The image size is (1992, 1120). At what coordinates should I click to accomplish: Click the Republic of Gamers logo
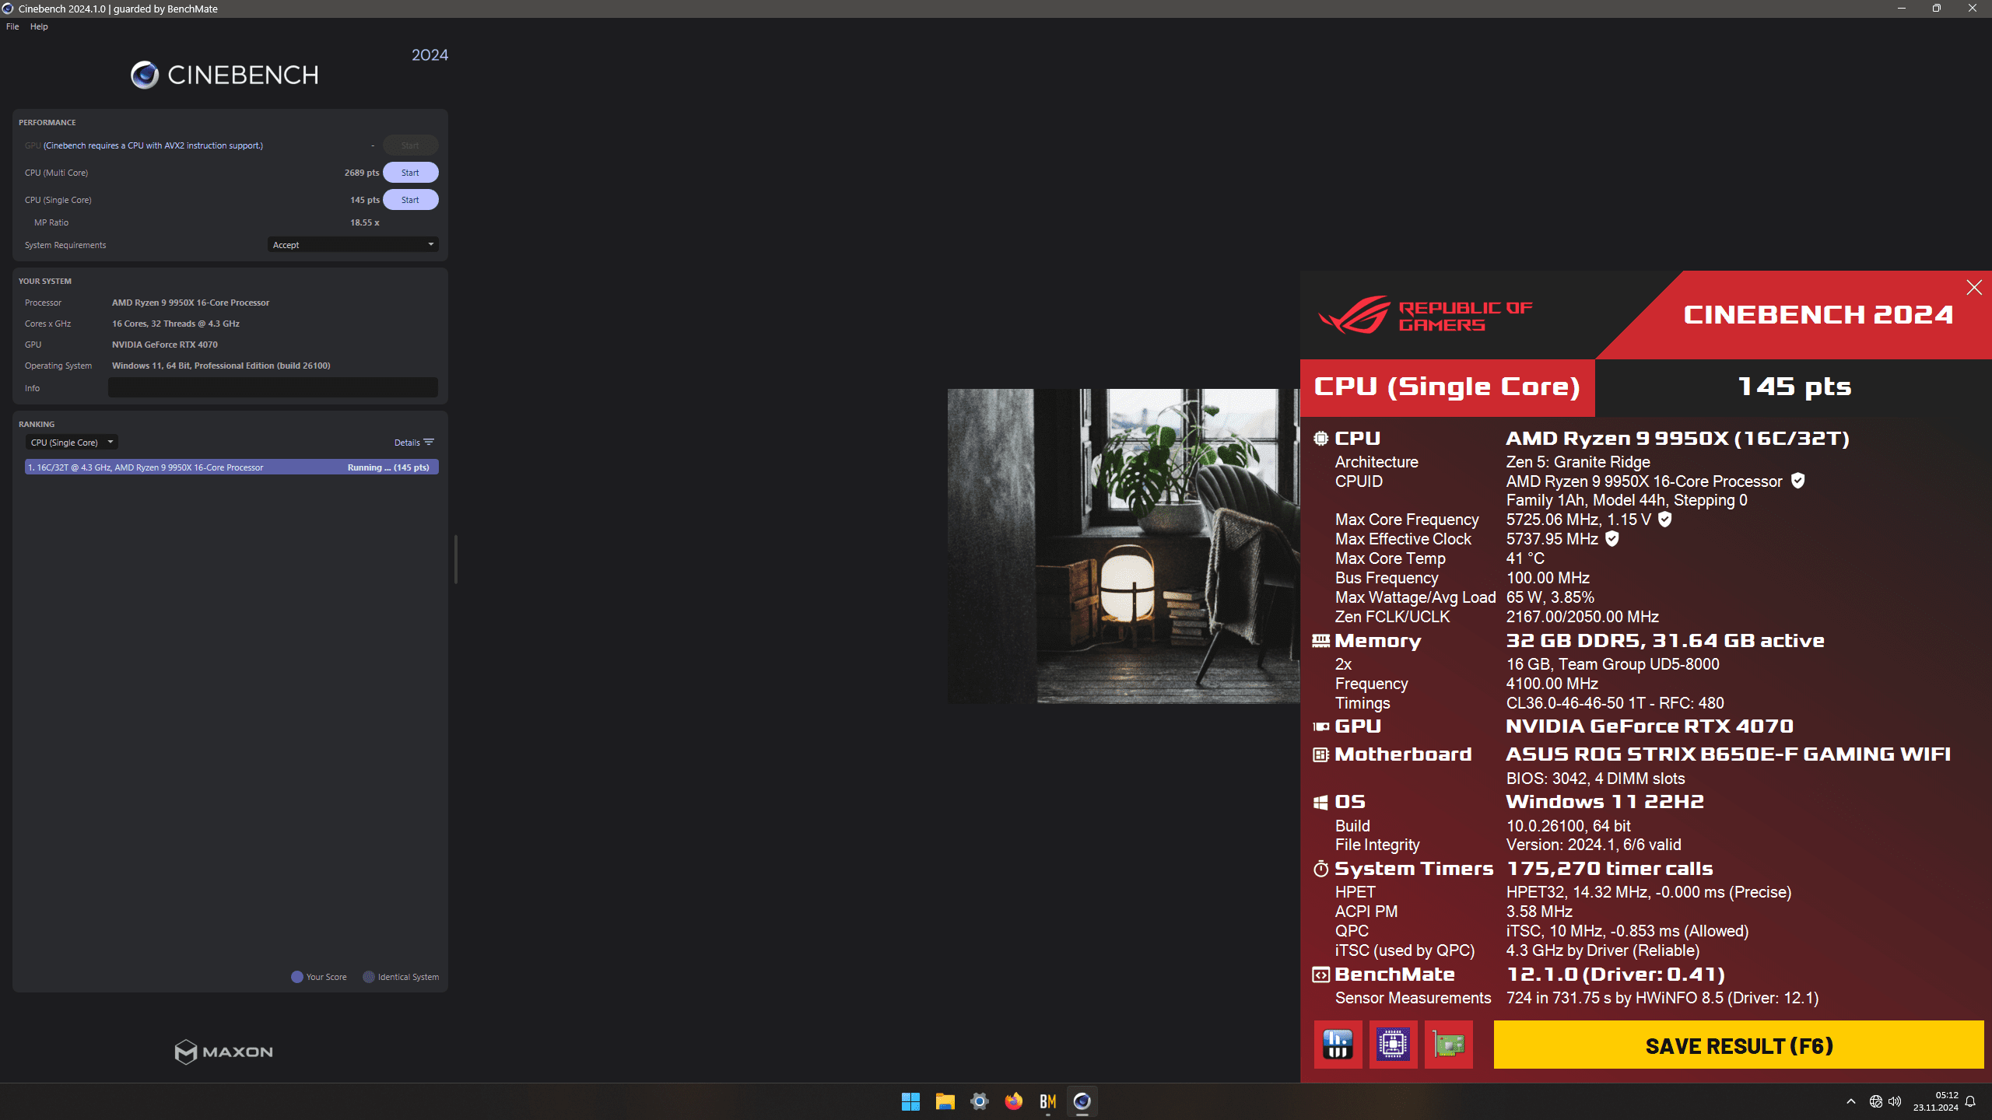1426,315
